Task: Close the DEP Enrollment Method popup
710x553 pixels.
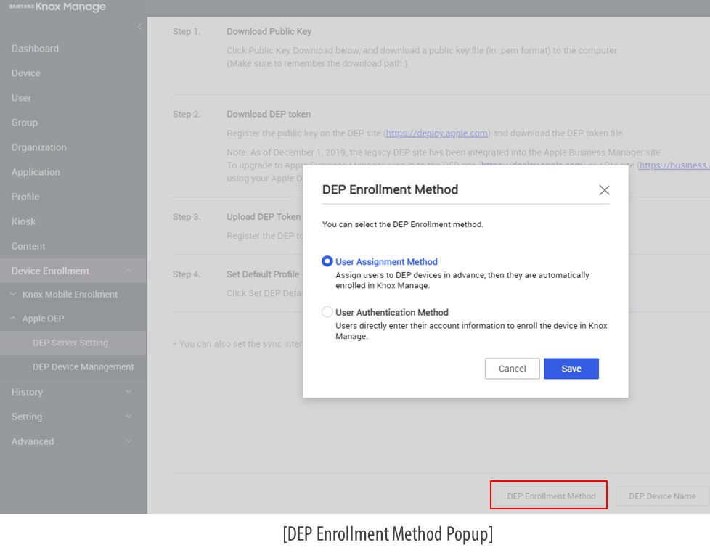Action: click(604, 190)
